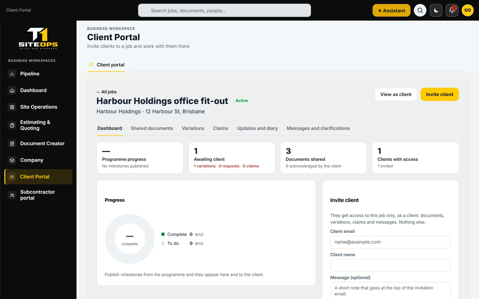Image resolution: width=479 pixels, height=299 pixels.
Task: Toggle dark mode with moon icon
Action: 436,10
